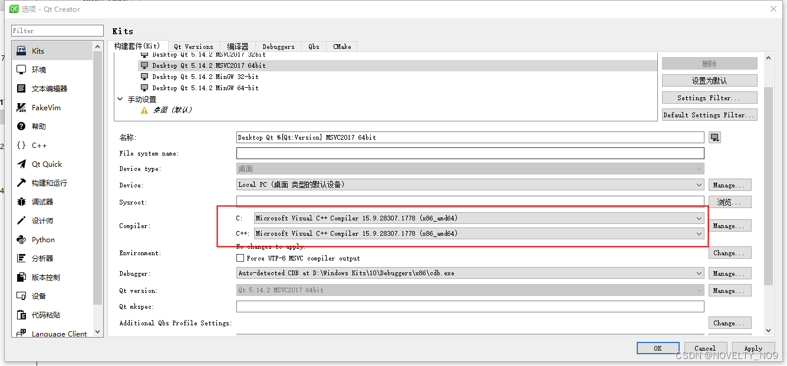The width and height of the screenshot is (787, 366).
Task: Collapse the 手动设置 tree section
Action: 121,98
